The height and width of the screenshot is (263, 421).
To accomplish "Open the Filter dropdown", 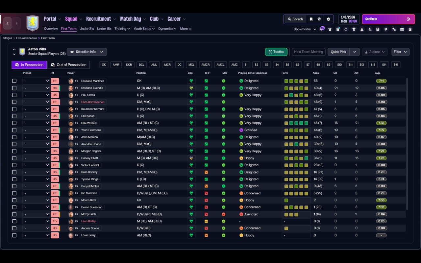I will point(400,52).
